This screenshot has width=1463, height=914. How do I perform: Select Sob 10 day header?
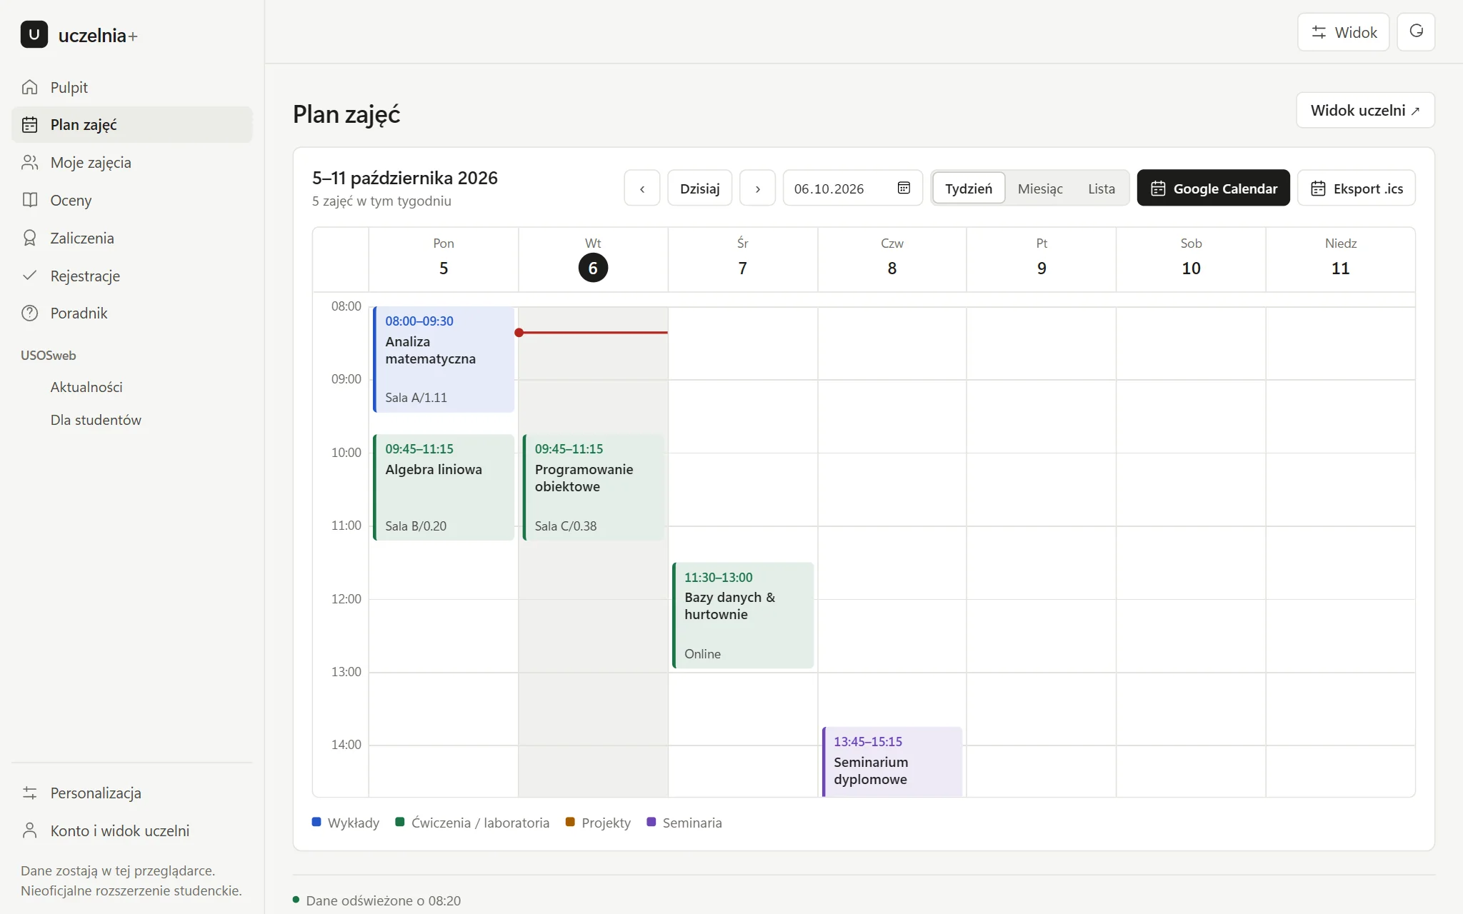[x=1191, y=259]
